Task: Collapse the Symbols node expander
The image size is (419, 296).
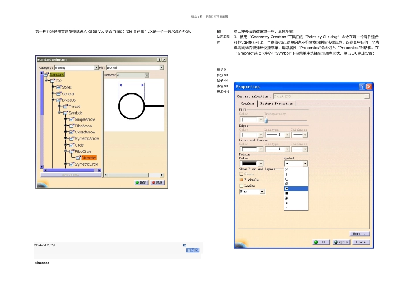Action: click(59, 113)
